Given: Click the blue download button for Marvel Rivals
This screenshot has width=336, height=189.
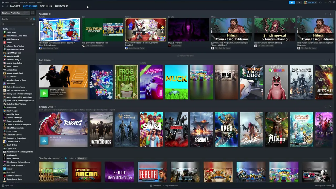Looking at the screenshot, I should coord(44,141).
